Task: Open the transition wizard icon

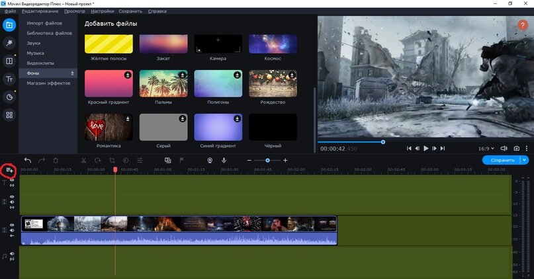Action: 167,160
